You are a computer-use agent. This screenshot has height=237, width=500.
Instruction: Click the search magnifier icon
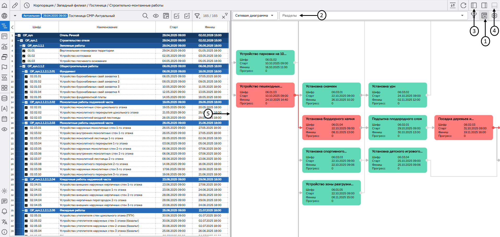coord(145,16)
